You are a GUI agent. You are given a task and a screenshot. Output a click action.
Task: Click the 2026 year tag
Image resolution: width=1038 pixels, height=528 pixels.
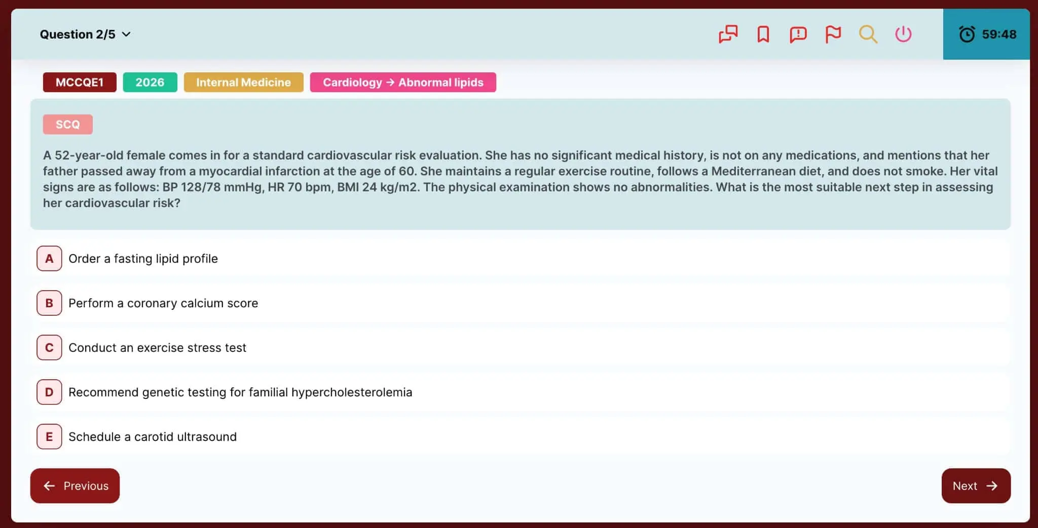(150, 82)
